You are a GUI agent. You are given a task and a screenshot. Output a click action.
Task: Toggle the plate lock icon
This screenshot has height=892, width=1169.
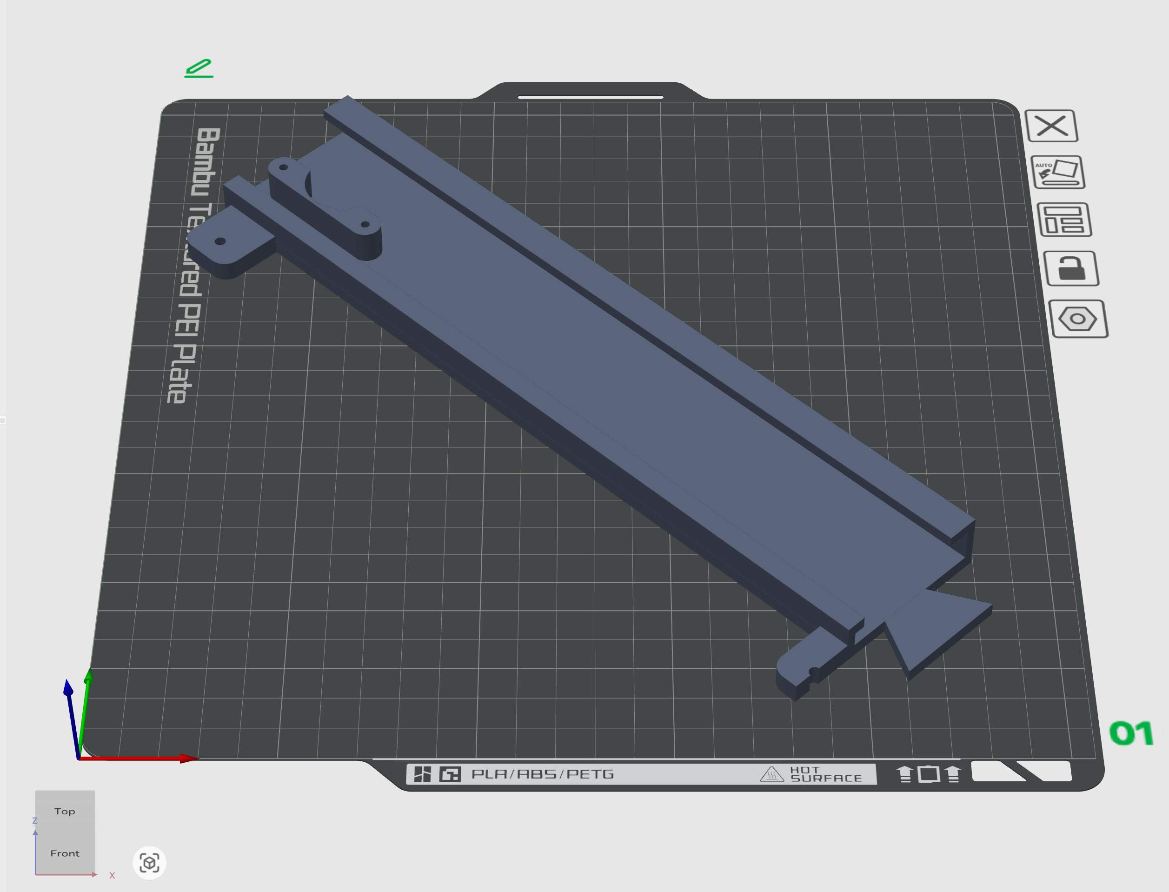pyautogui.click(x=1071, y=268)
